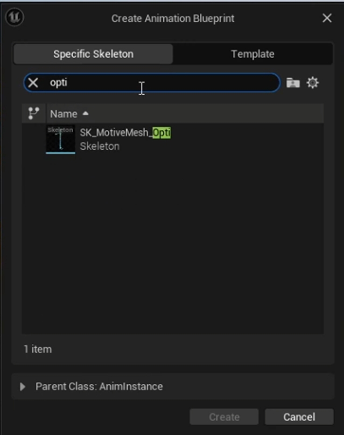
Task: Click the "1 item" count label
Action: (38, 349)
